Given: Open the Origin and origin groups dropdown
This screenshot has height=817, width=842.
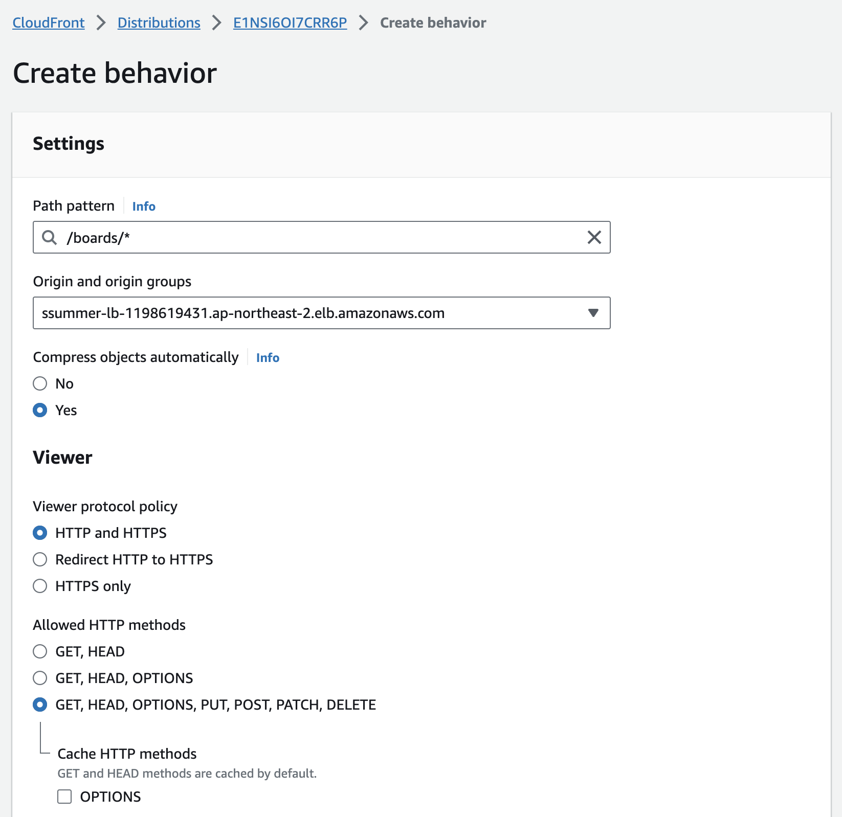Looking at the screenshot, I should (321, 313).
